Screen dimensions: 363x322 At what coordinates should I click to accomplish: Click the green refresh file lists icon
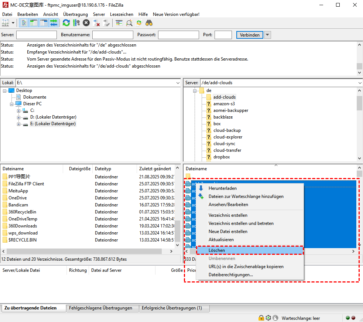(x=66, y=23)
